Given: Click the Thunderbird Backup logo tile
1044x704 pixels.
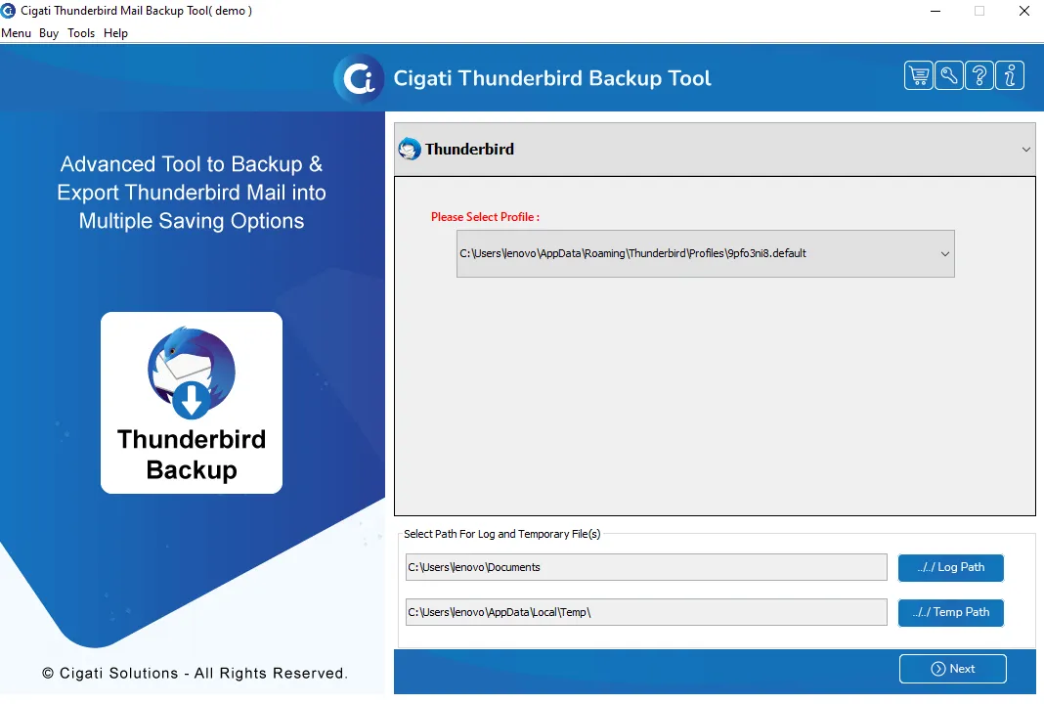Looking at the screenshot, I should (x=192, y=403).
